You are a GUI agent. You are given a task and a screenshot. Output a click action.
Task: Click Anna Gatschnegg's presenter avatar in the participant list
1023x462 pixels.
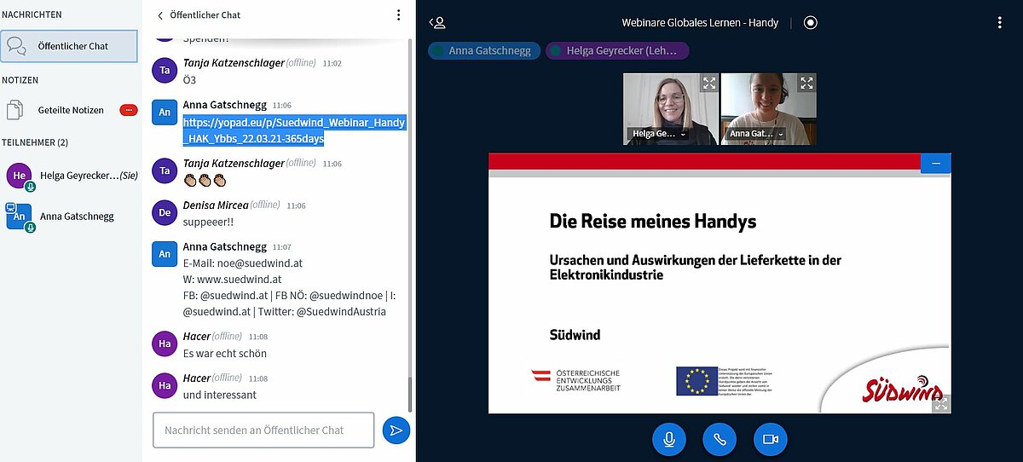(x=19, y=217)
